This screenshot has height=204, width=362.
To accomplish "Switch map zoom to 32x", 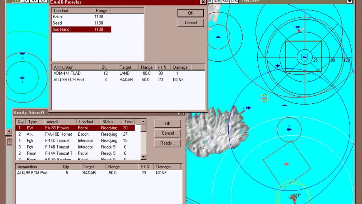I will click(x=217, y=1).
